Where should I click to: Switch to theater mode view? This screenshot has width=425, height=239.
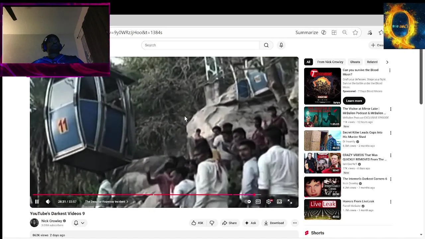pyautogui.click(x=279, y=201)
